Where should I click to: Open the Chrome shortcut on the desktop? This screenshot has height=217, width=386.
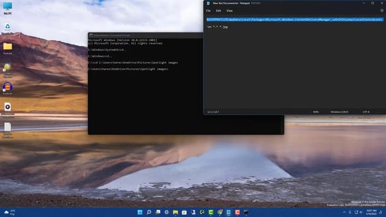(8, 70)
